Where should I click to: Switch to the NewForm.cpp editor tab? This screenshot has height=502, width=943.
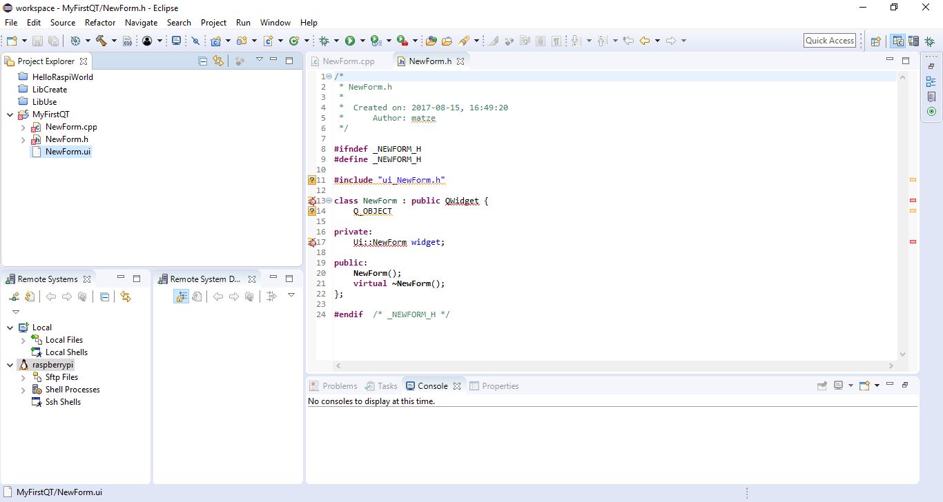pos(348,61)
